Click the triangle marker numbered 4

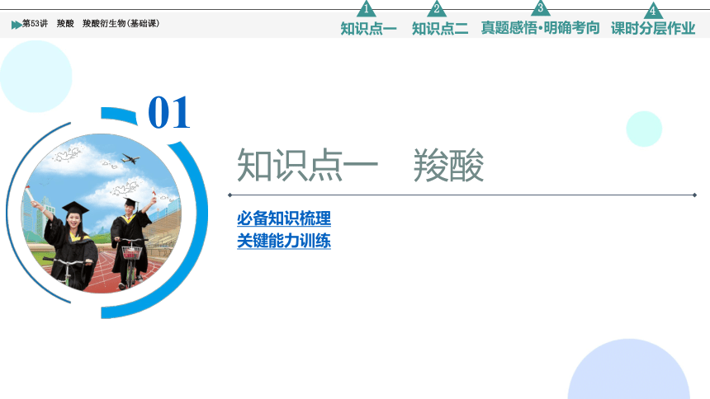[x=652, y=11]
